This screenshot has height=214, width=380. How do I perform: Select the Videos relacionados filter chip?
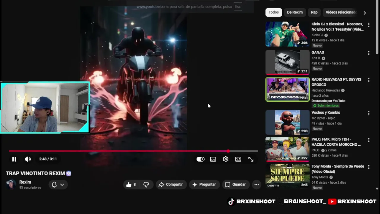coord(341,12)
